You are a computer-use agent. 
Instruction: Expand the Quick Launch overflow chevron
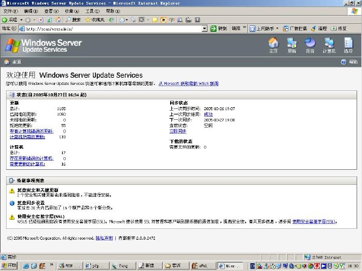[x=51, y=265]
